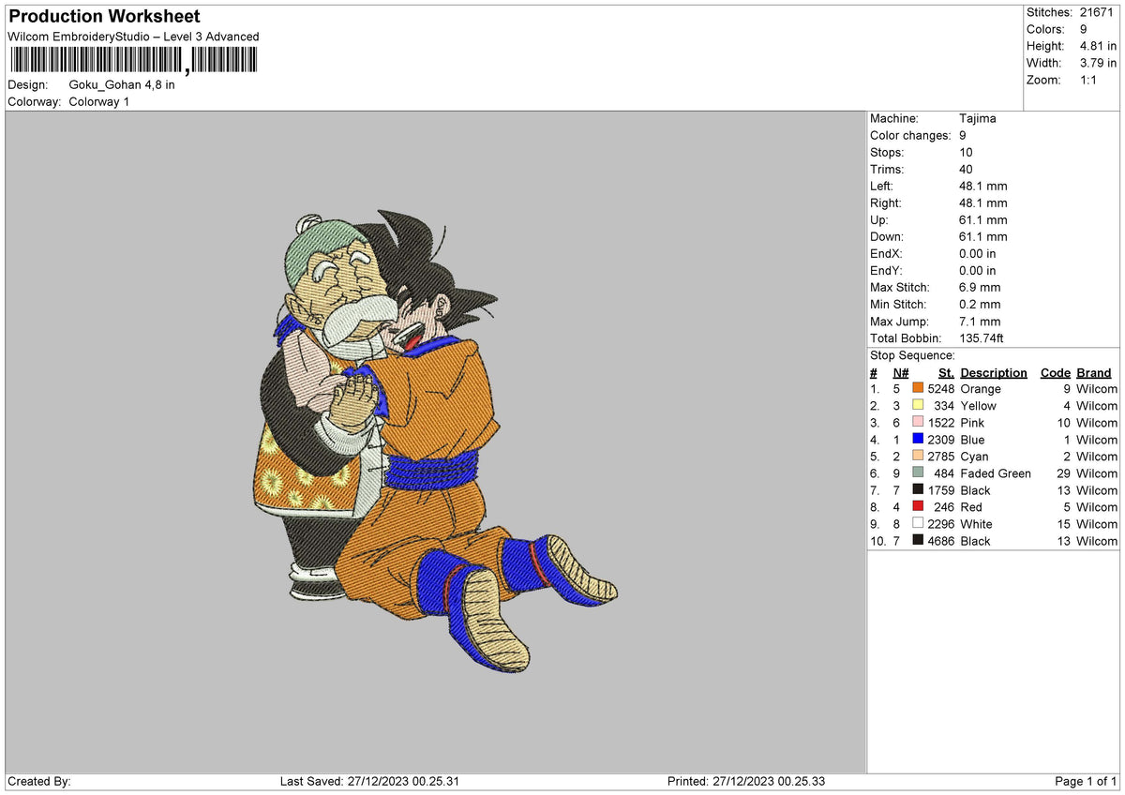Click the Max Stitch value 6.9 mm
The width and height of the screenshot is (1125, 795).
(980, 287)
